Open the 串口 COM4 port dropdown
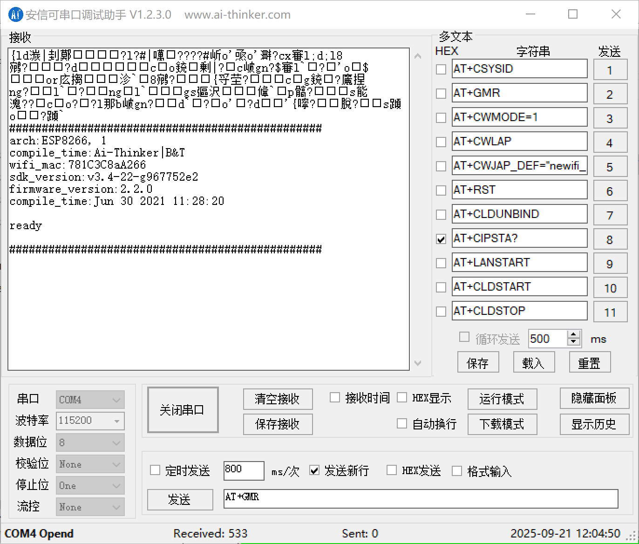 coord(90,400)
